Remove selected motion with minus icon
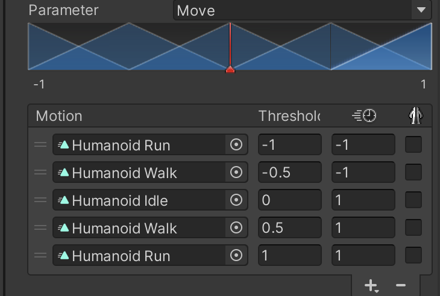440x296 pixels. (400, 285)
